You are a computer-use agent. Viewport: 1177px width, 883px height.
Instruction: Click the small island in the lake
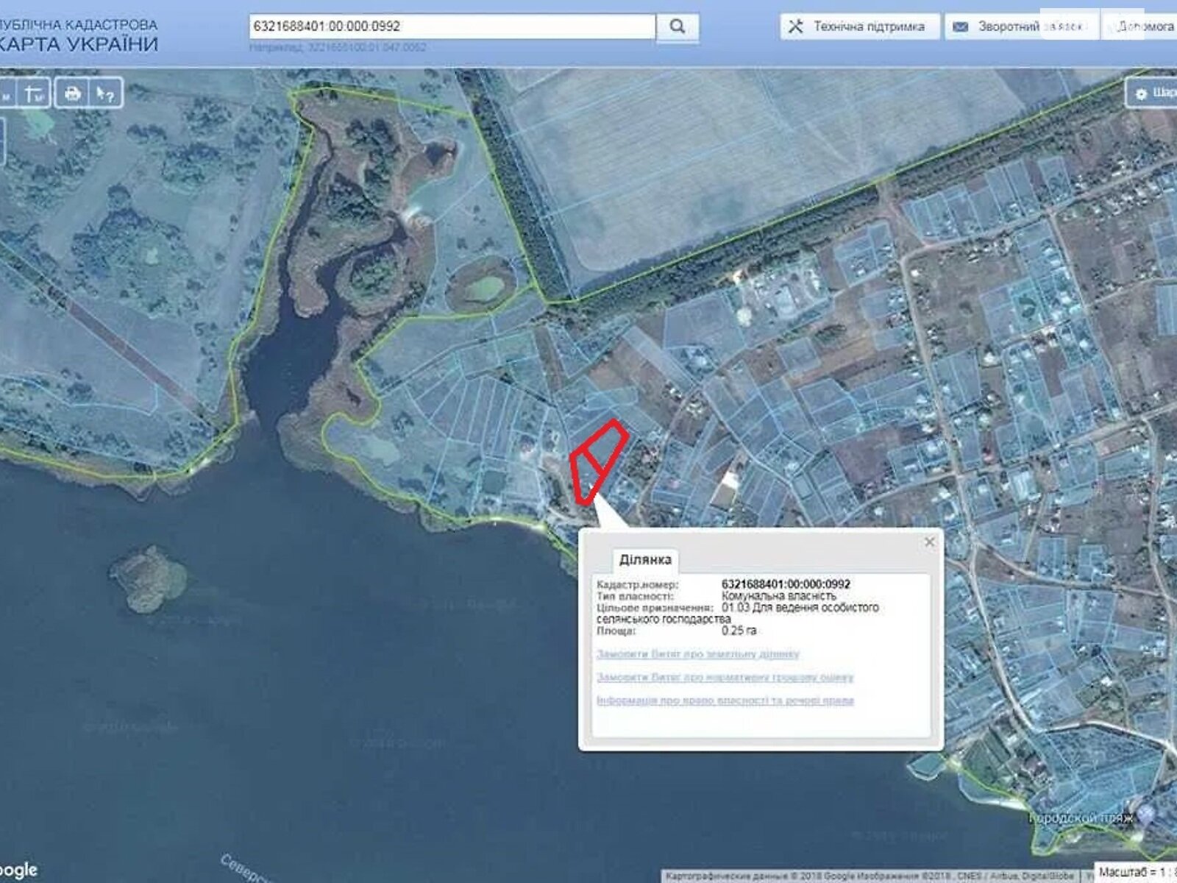[149, 578]
